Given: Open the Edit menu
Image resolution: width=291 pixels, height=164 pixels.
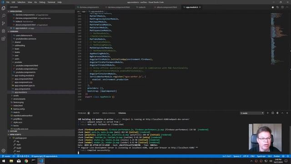Looking at the screenshot, I should [13, 2].
